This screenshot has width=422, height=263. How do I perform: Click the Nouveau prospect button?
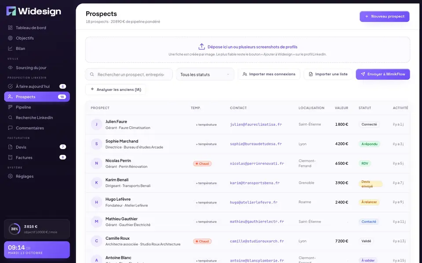tap(384, 16)
